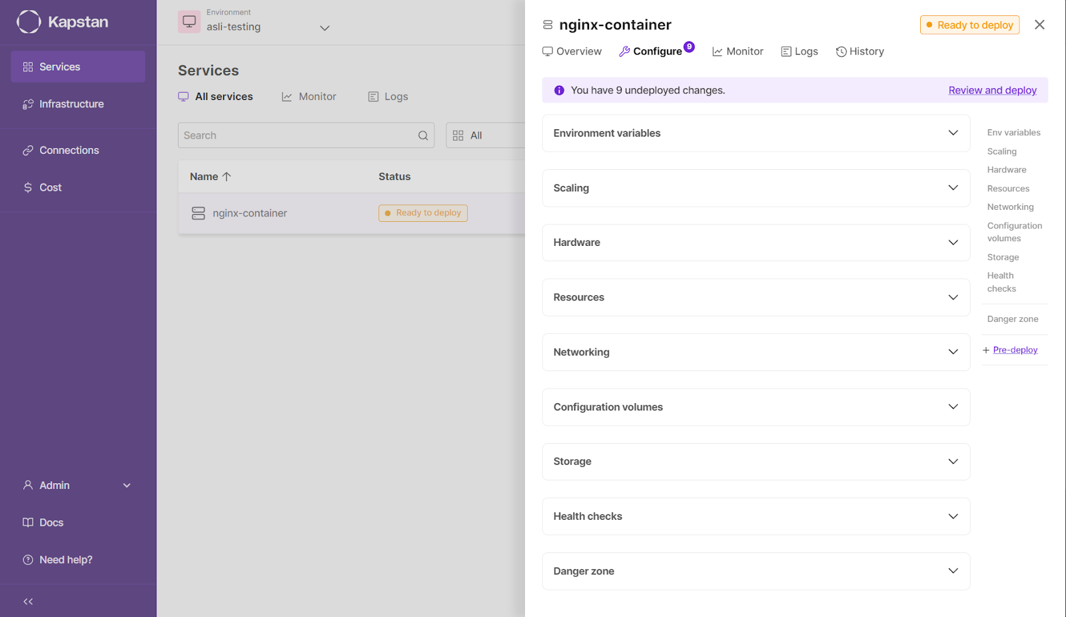Expand Configuration volumes section

click(756, 407)
